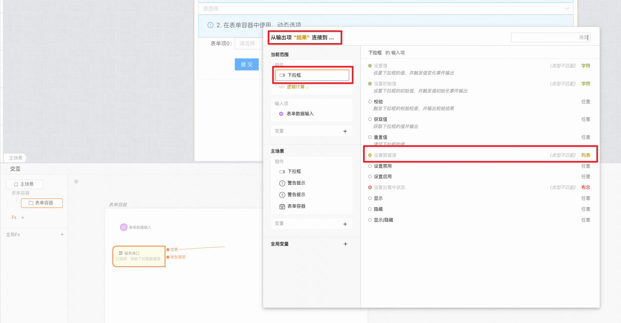
Task: Add a new 全局Fx entry
Action: 62,235
